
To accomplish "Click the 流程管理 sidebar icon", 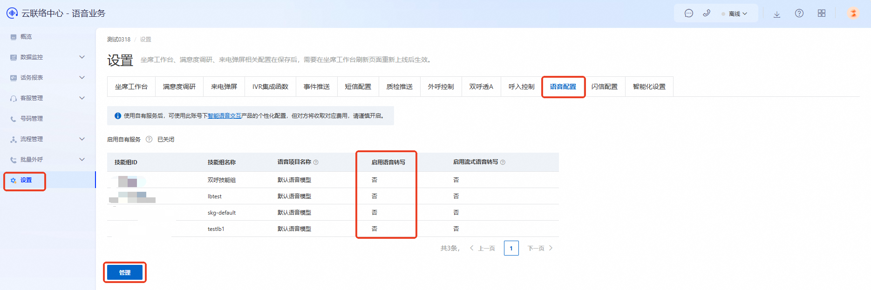I will click(x=14, y=139).
